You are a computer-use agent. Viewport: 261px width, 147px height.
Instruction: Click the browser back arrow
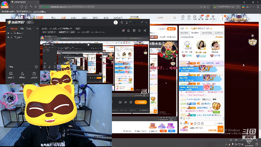[12, 7]
